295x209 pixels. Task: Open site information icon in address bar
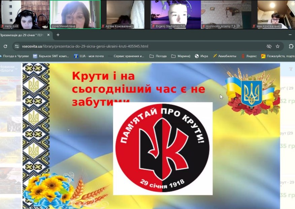click(x=17, y=46)
